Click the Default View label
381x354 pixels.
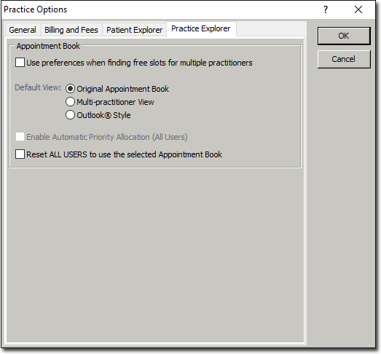[x=38, y=87]
